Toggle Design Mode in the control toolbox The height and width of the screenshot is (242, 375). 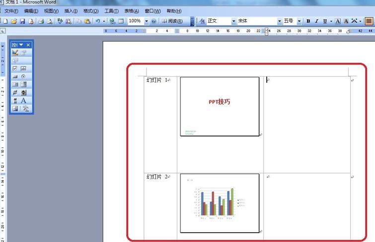tap(15, 52)
